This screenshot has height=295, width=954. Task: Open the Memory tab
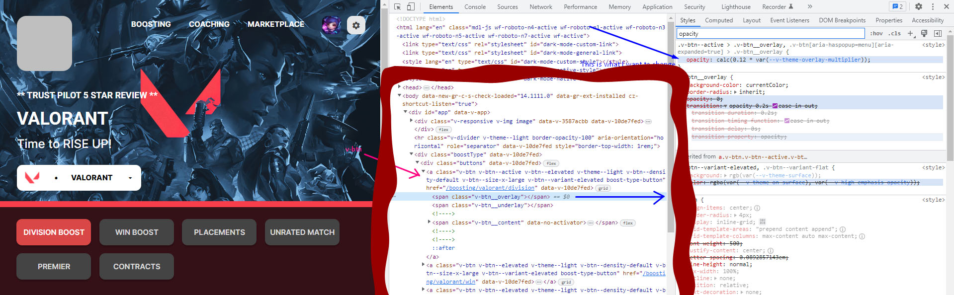pos(619,7)
